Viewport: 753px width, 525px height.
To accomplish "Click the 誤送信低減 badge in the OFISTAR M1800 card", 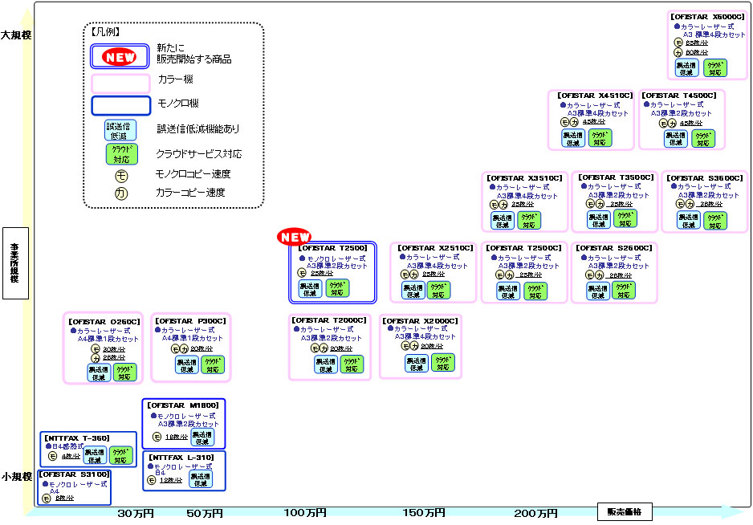I will click(202, 437).
